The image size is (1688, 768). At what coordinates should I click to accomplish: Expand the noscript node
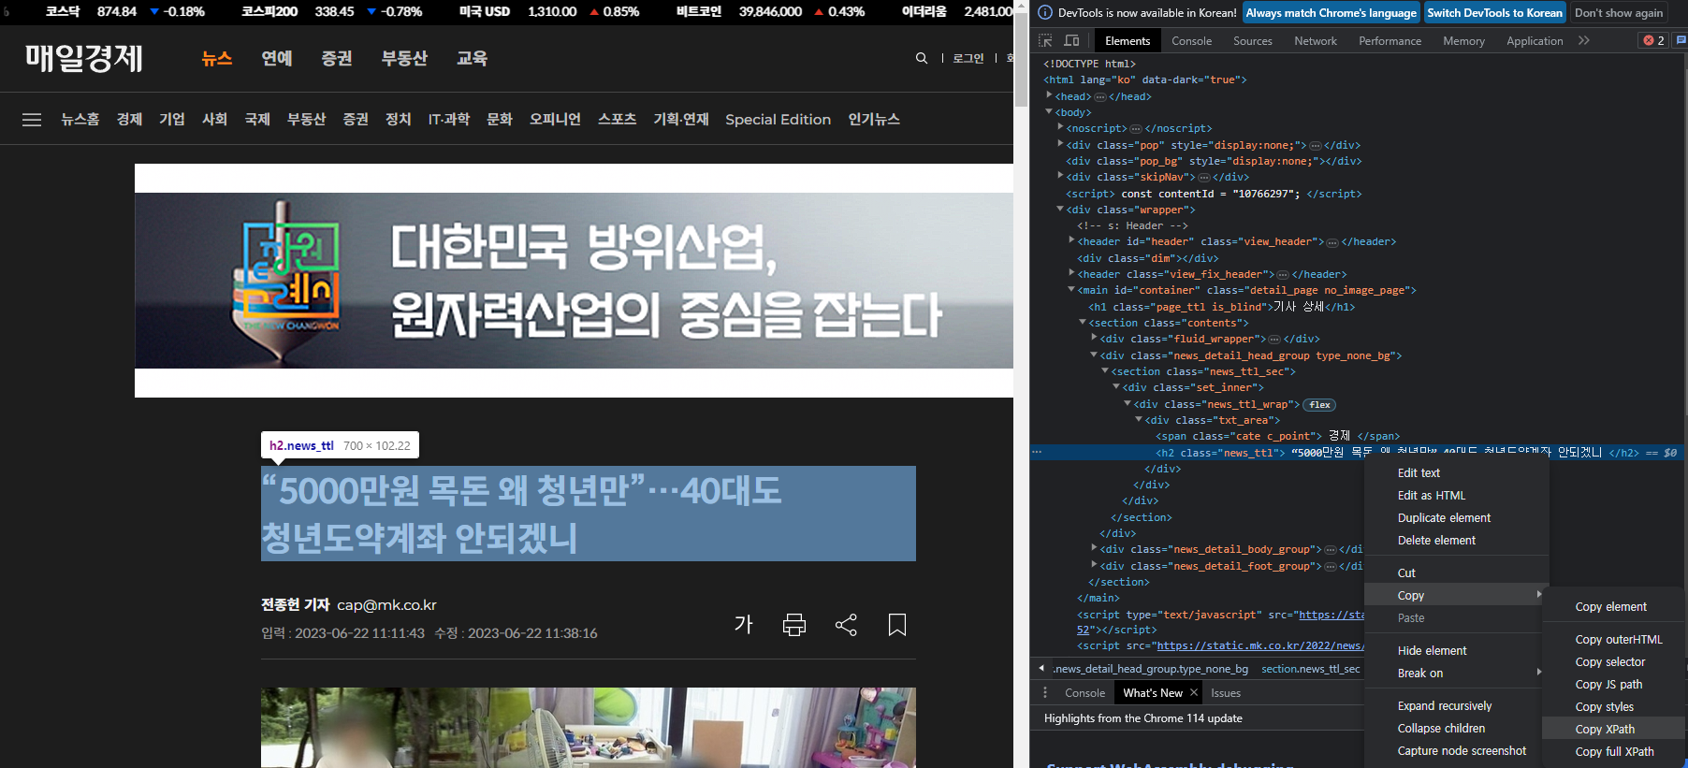coord(1060,127)
